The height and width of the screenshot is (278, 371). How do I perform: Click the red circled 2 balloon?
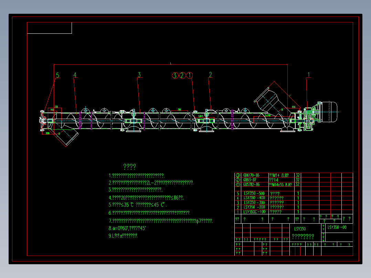pos(182,75)
